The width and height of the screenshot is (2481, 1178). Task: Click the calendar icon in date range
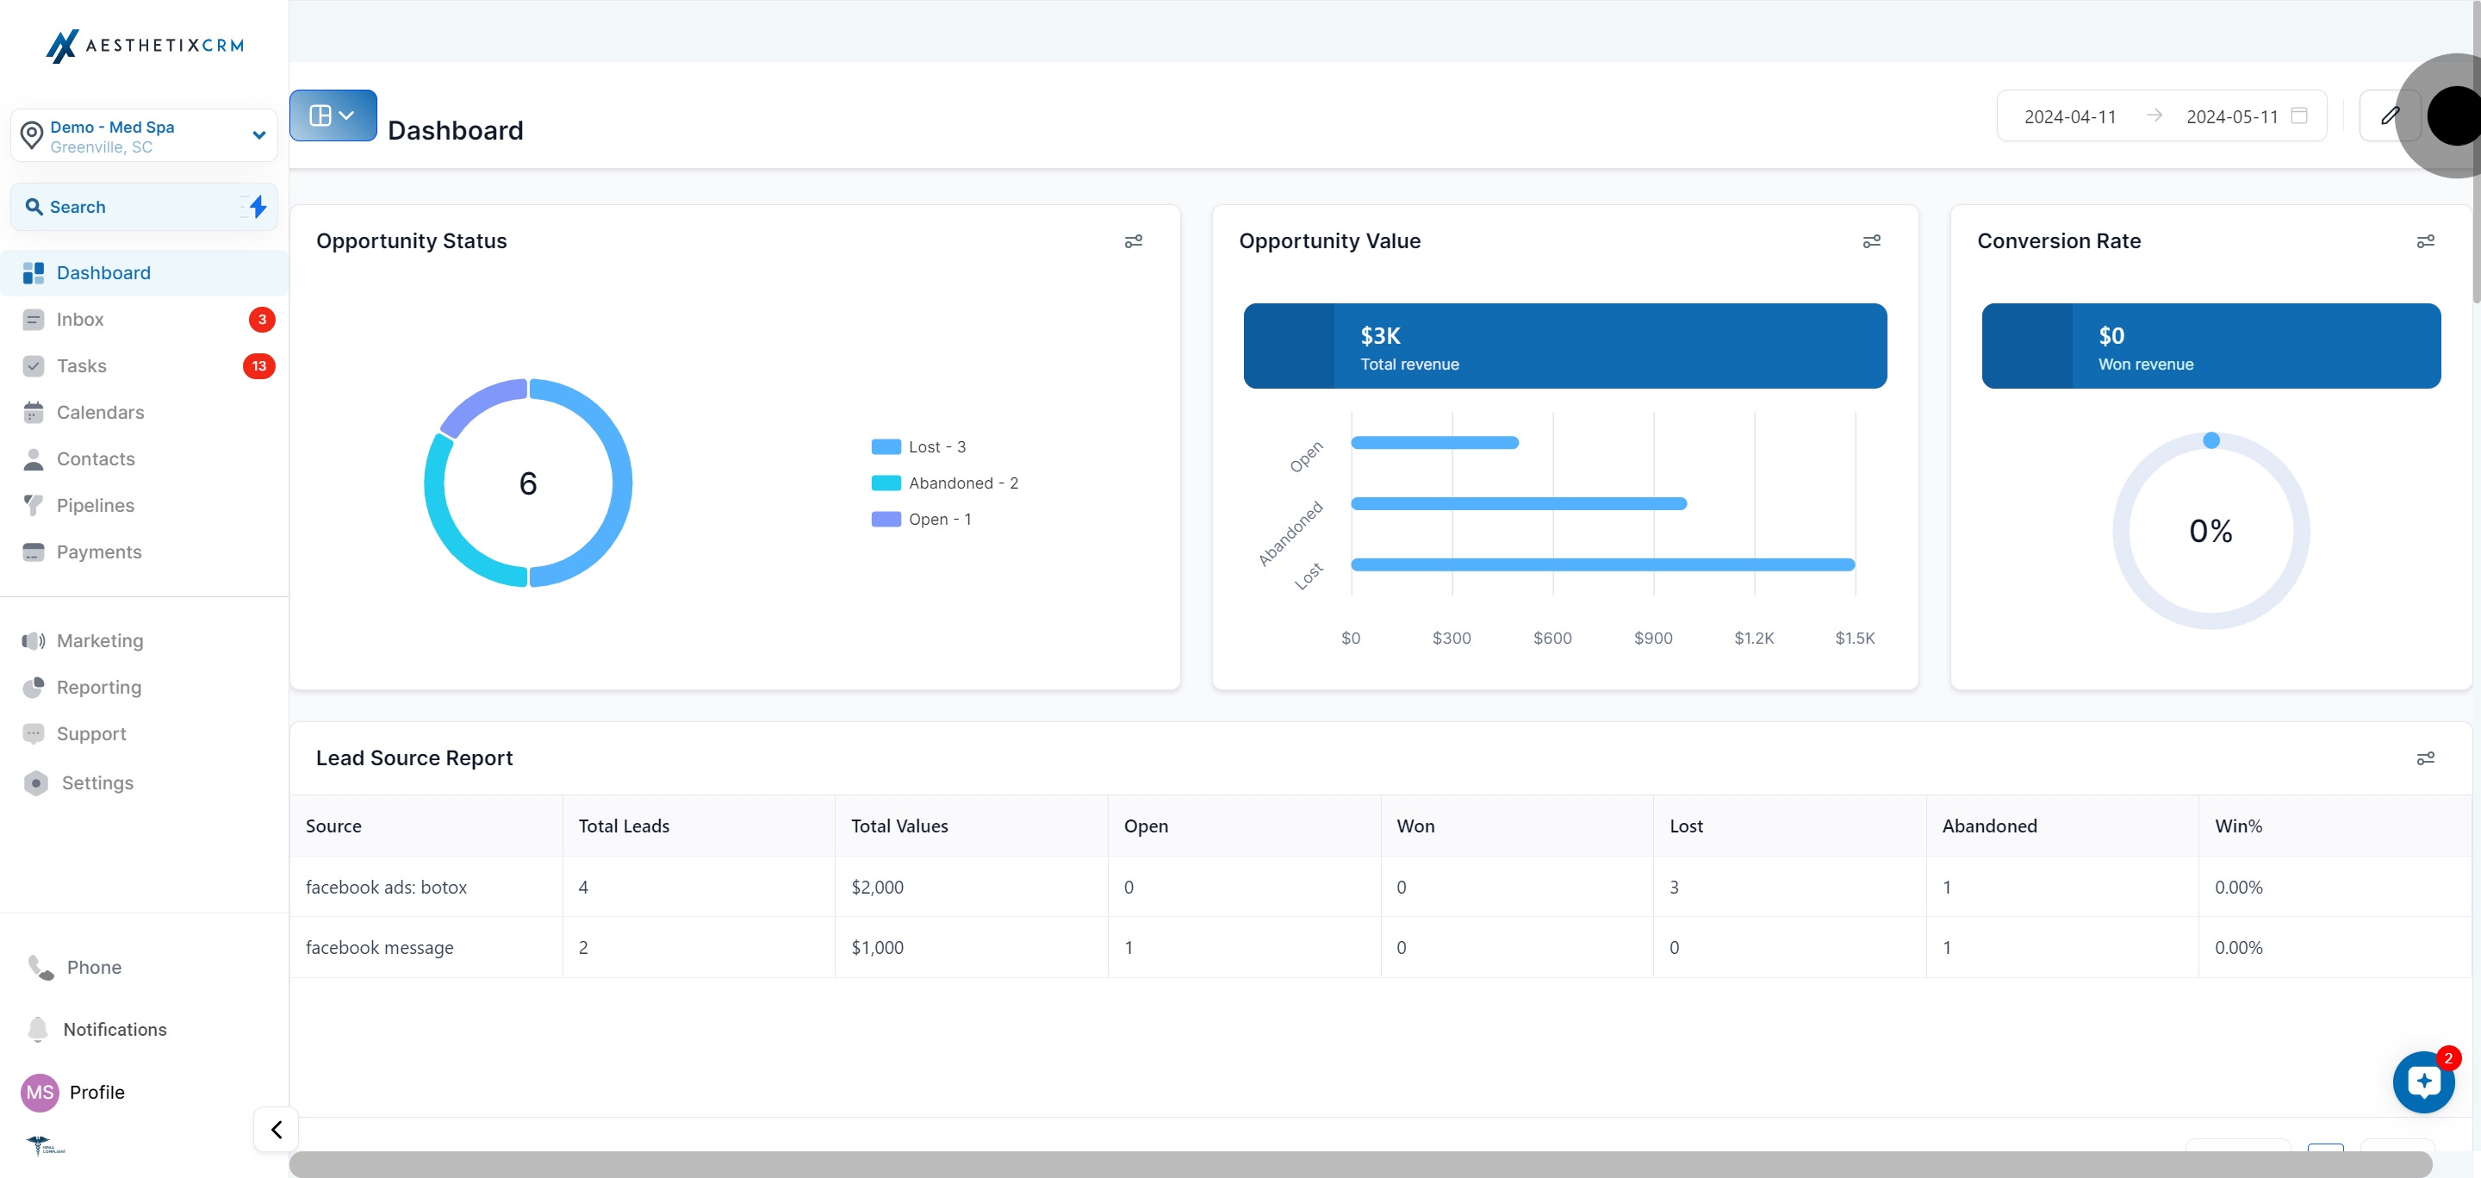click(x=2299, y=115)
